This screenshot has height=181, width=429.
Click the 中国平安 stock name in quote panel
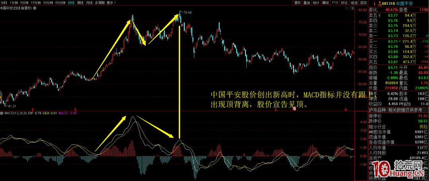point(406,4)
